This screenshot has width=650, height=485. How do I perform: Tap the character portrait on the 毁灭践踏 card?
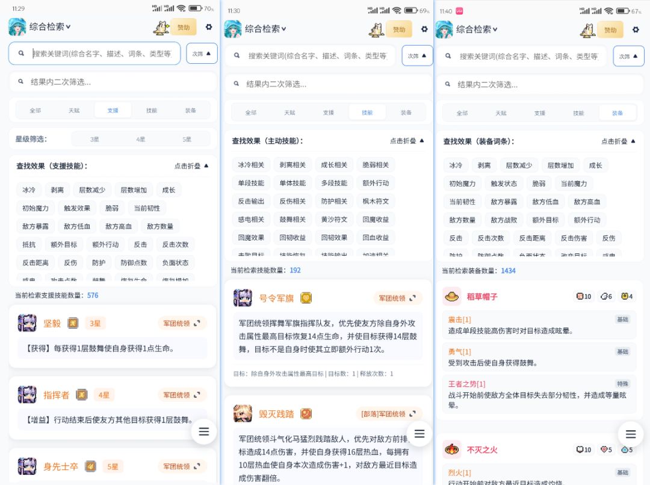(243, 414)
